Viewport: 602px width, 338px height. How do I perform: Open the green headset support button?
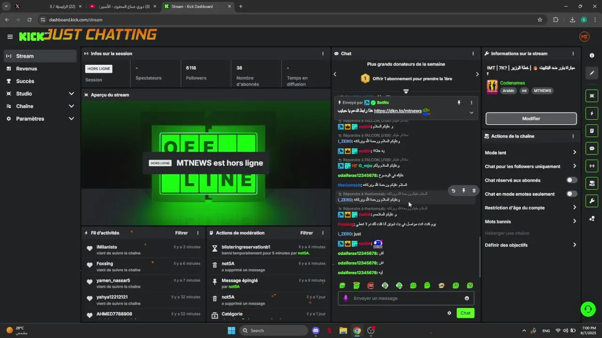pyautogui.click(x=588, y=309)
